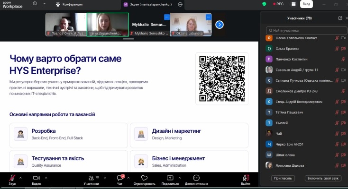The image size is (348, 189).
Task: Expand arrow beside the Чат button
Action: 128,178
